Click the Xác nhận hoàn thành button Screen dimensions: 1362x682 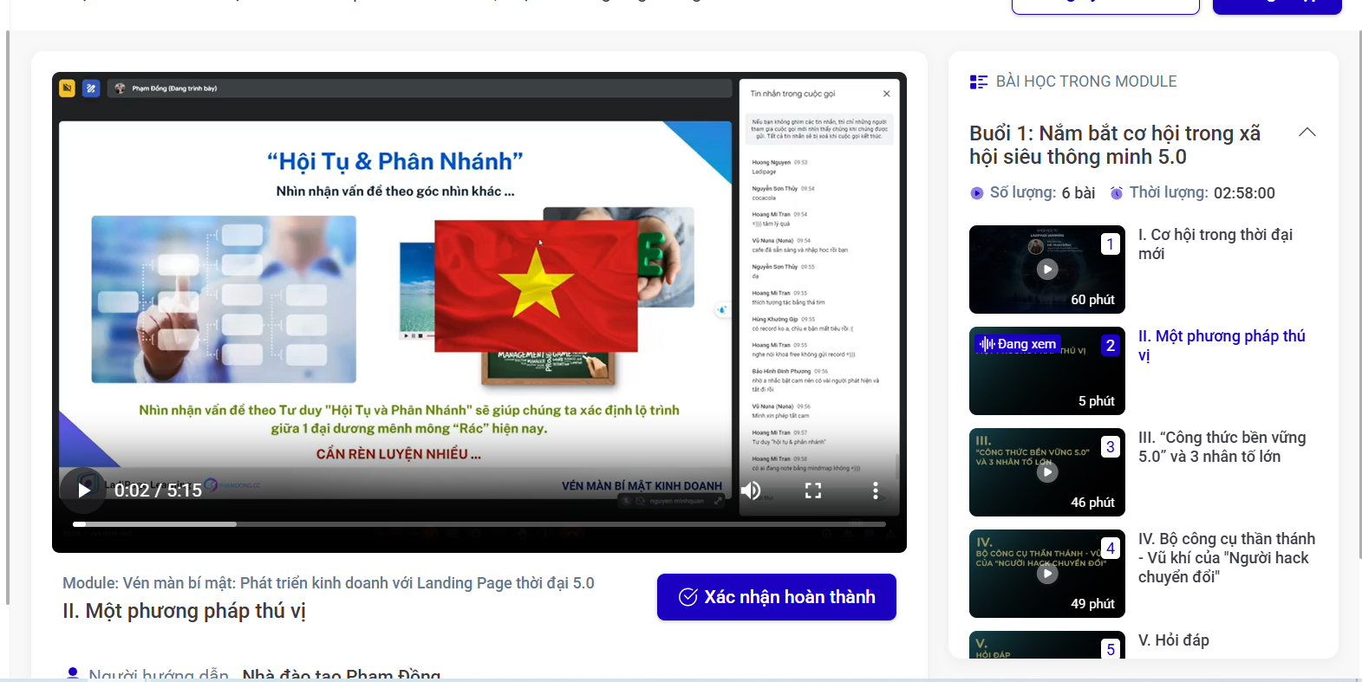pyautogui.click(x=777, y=597)
